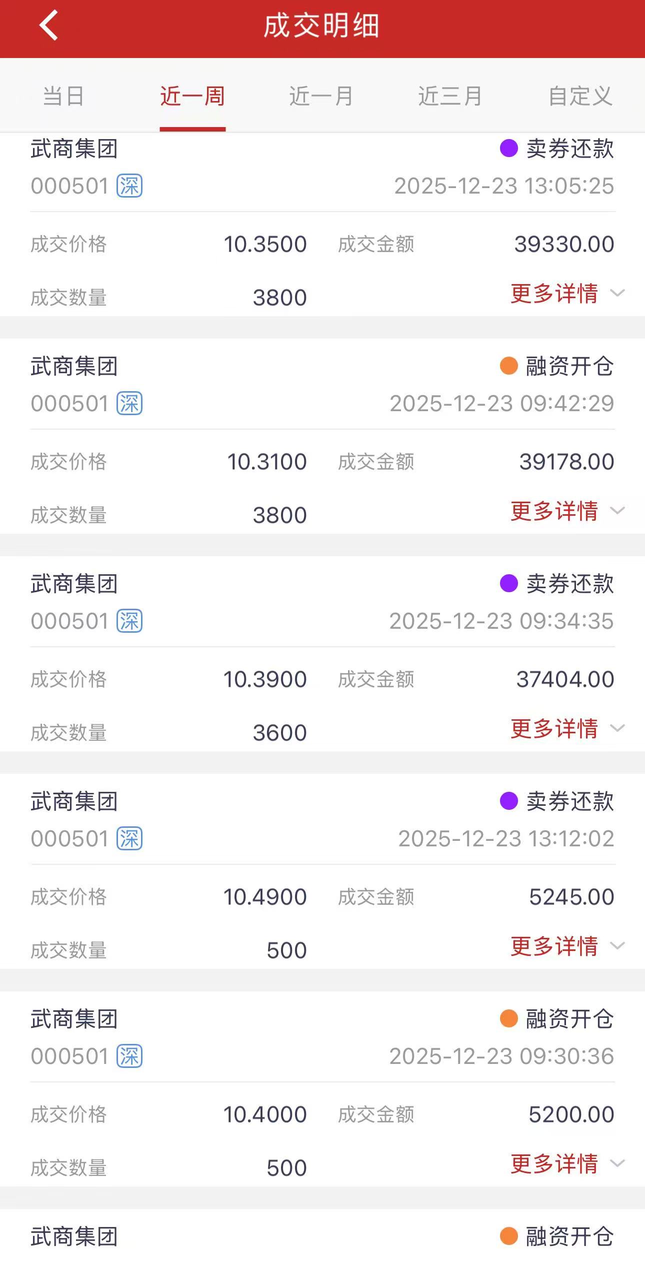Tap the 深 badge on the 09:42:29 trade

[x=129, y=404]
